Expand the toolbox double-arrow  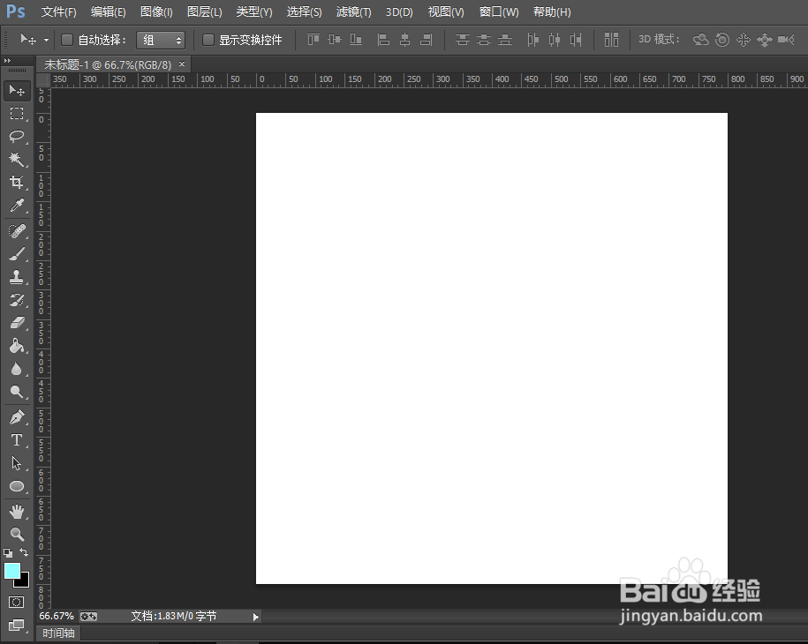pyautogui.click(x=7, y=61)
